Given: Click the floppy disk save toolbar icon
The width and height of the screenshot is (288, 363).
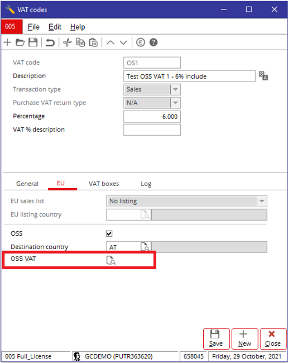Looking at the screenshot, I should (33, 42).
